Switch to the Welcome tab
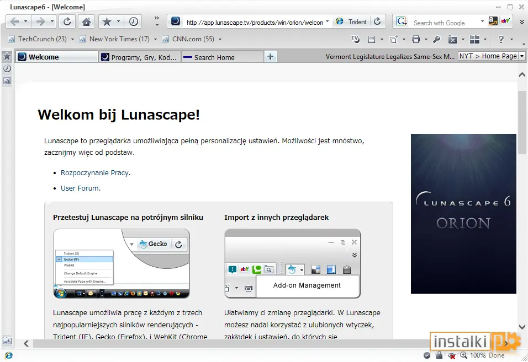The image size is (528, 362). click(x=56, y=57)
